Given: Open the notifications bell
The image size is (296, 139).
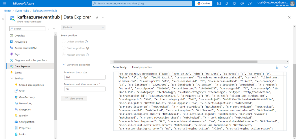Looking at the screenshot, I should pos(227,3).
